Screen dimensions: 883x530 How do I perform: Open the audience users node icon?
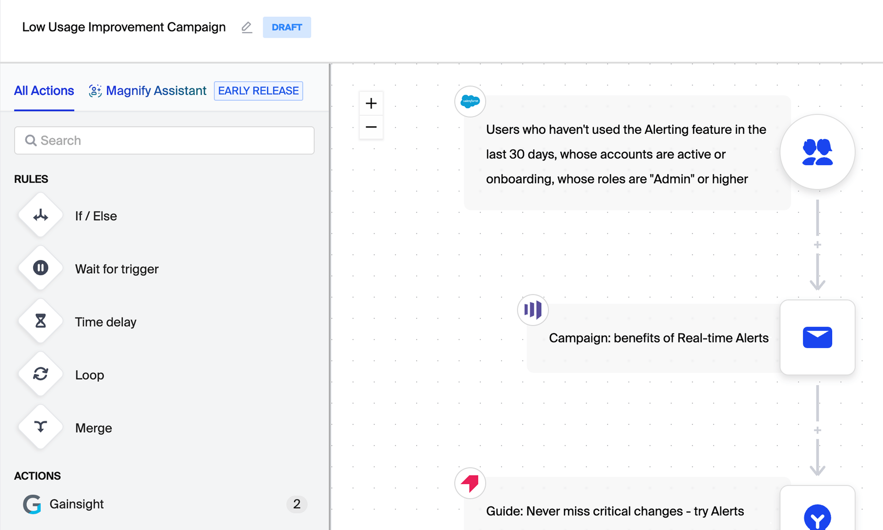(818, 152)
